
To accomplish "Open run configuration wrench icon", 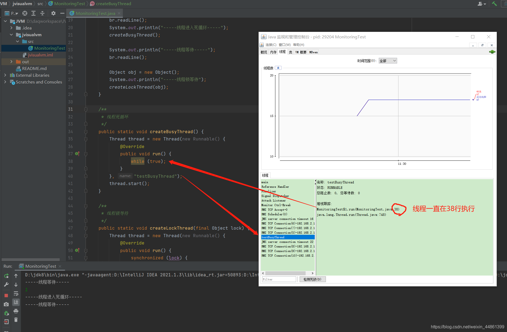I will 6,284.
